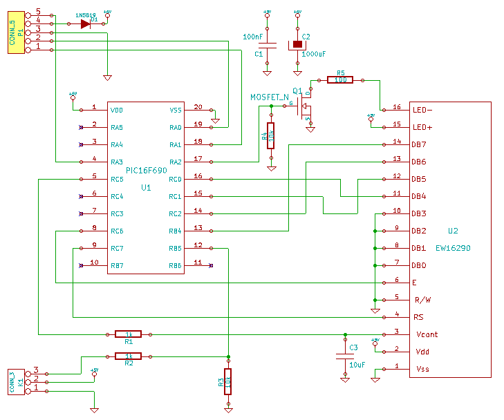Select the DB0 pin label
Image resolution: width=504 pixels, height=420 pixels.
pyautogui.click(x=419, y=265)
